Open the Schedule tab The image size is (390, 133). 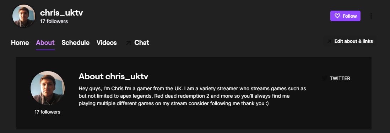[75, 42]
